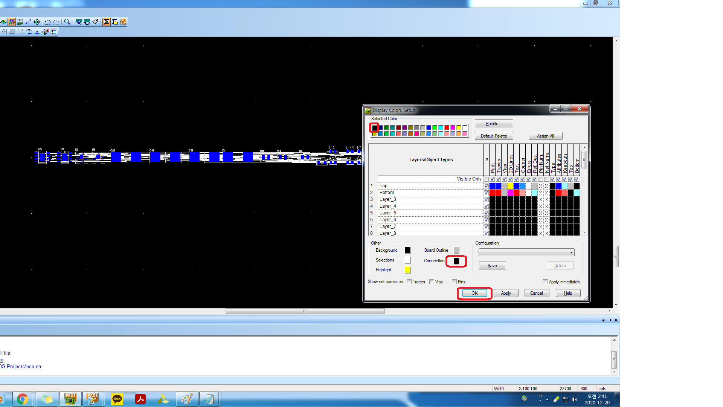Click the layer list scroll up arrow

tap(584, 147)
